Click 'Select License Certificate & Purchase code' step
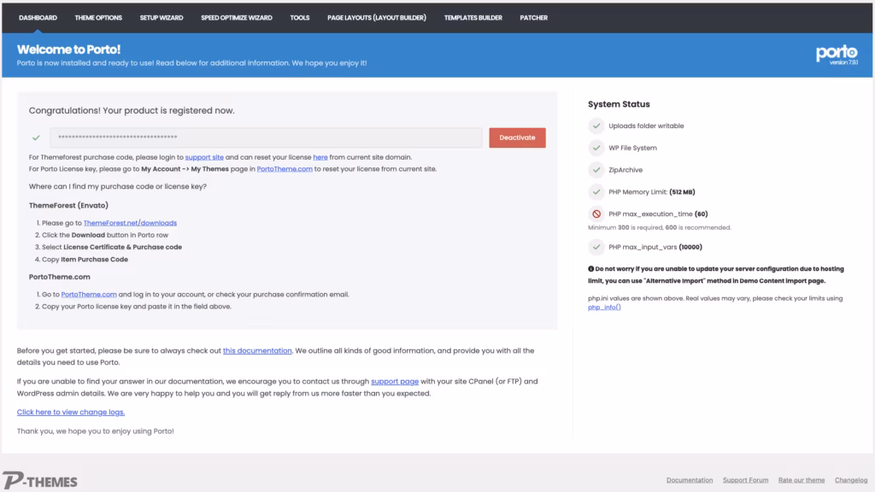Screen dimensions: 875x492 coord(112,247)
